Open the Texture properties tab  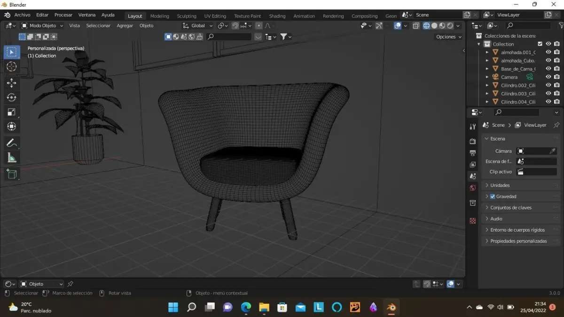point(473,221)
